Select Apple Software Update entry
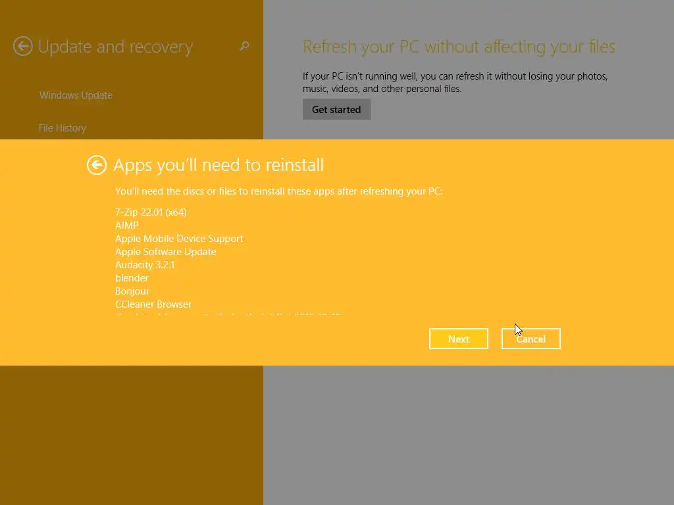The width and height of the screenshot is (674, 505). coord(165,252)
